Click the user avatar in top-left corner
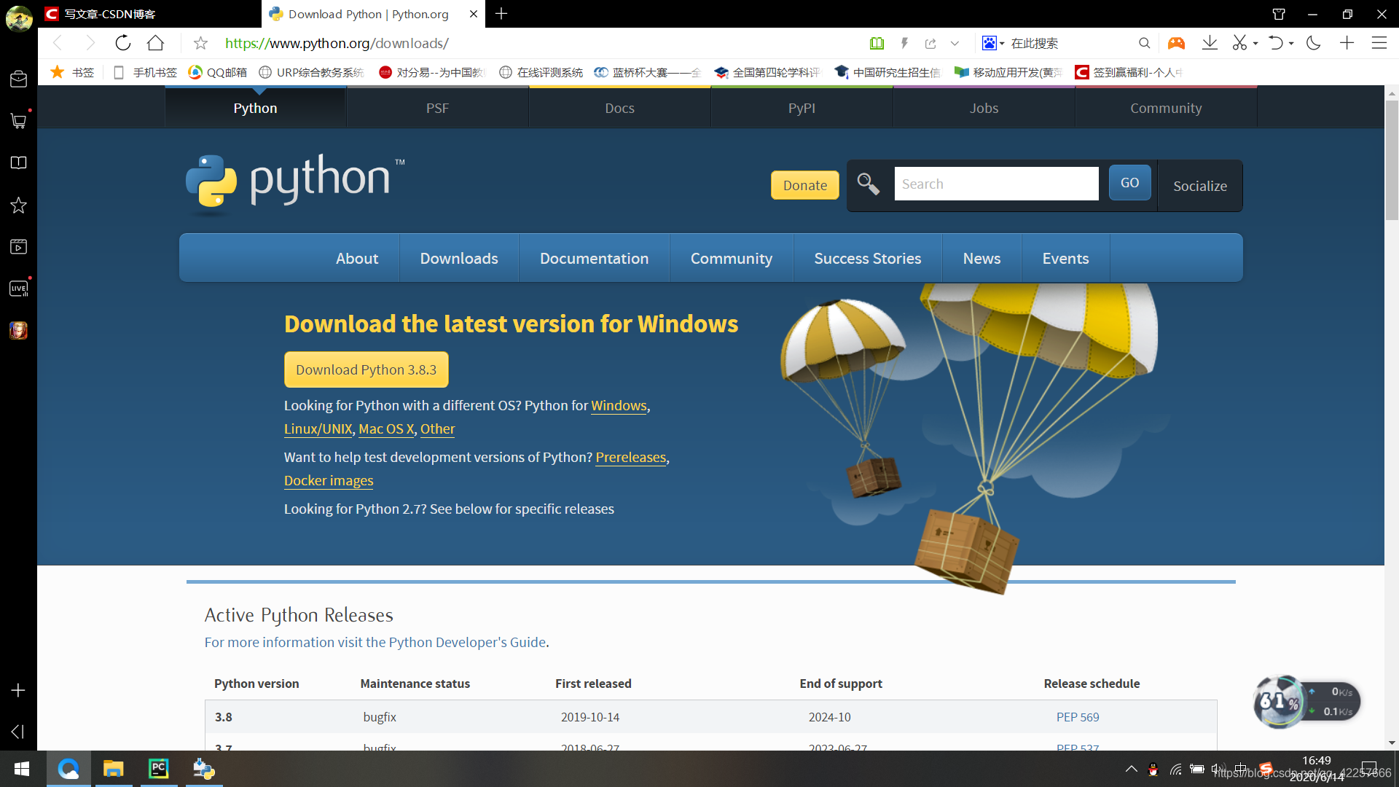 click(x=19, y=18)
